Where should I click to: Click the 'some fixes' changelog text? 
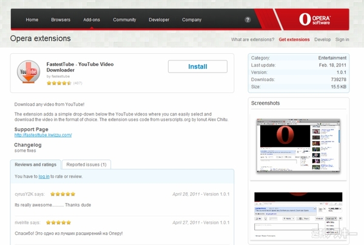tap(25, 151)
